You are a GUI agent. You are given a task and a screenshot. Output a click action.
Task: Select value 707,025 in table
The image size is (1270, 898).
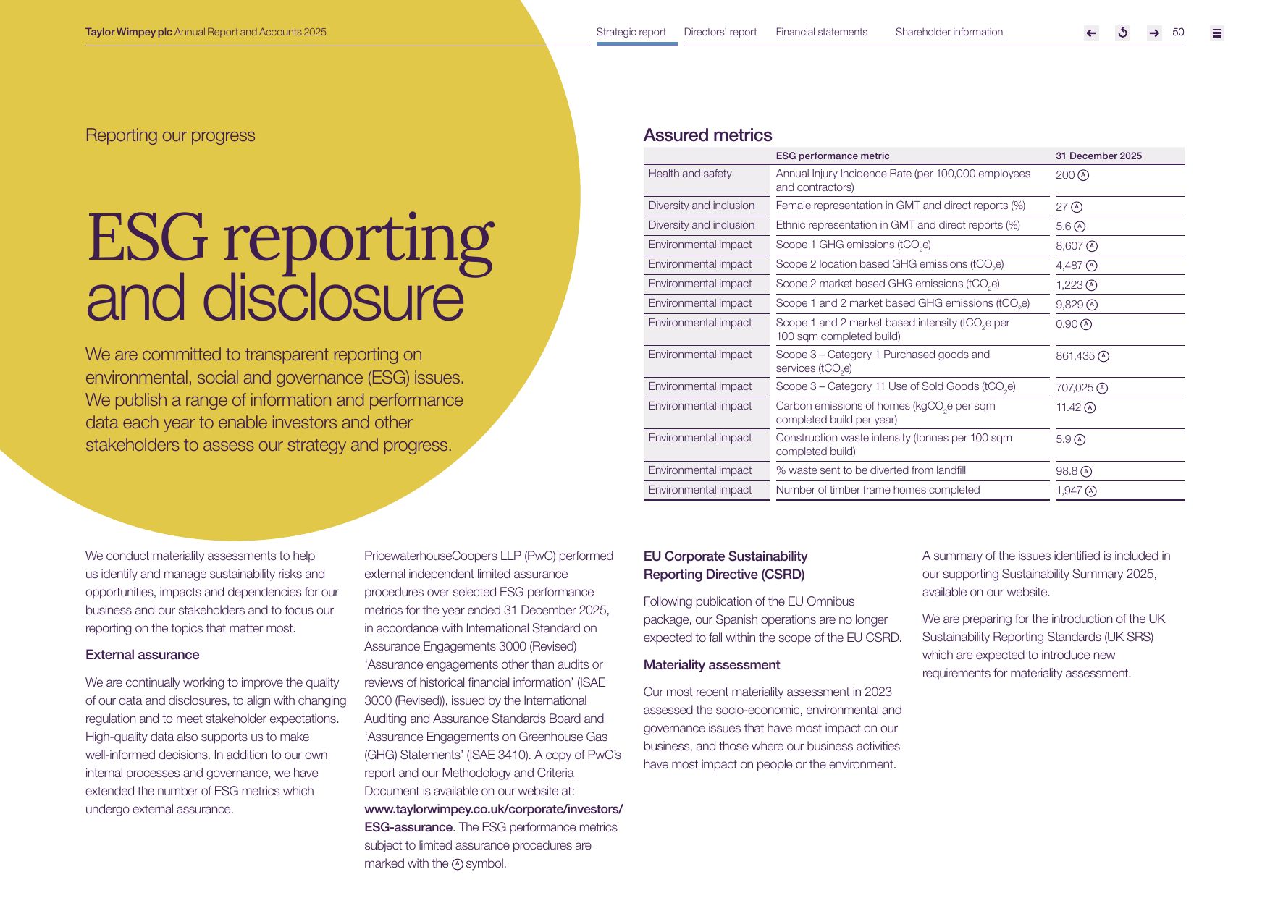[x=1075, y=388]
